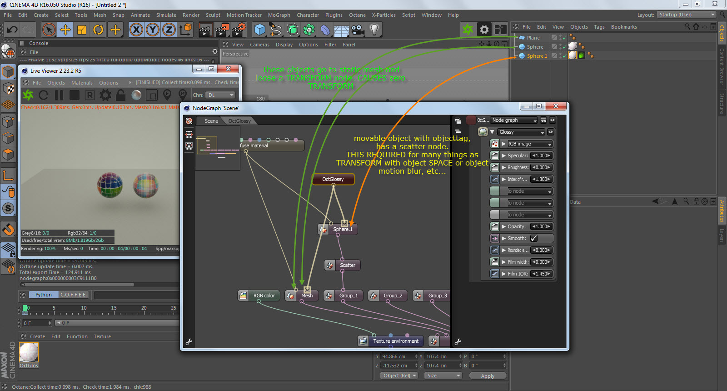
Task: Enable render region in Live Viewer
Action: point(152,95)
